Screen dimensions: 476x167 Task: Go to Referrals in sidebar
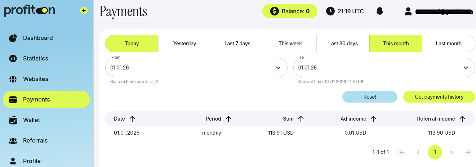coord(35,140)
